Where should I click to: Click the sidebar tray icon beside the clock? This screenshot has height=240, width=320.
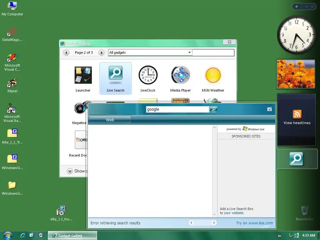coord(297,235)
